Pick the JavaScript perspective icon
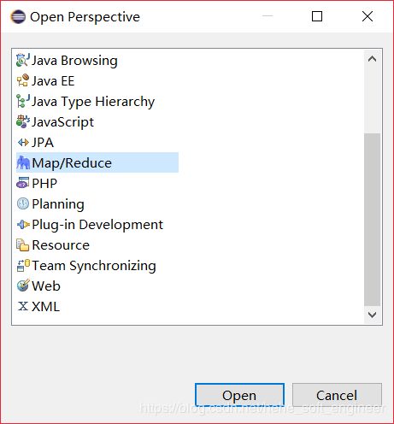The width and height of the screenshot is (394, 424). pos(23,122)
